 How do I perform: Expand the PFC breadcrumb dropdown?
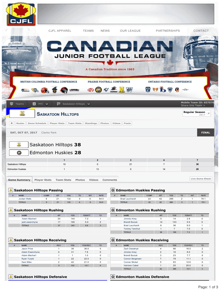(47, 104)
